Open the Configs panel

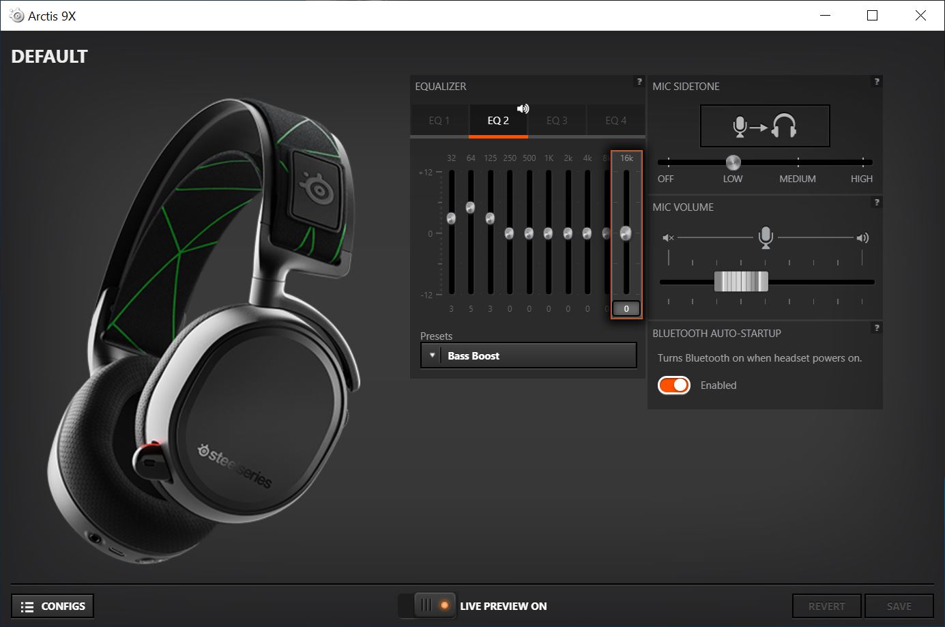[53, 606]
